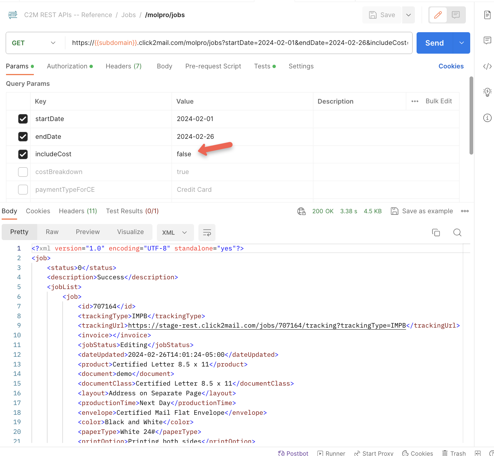Click the documentation icon in right sidebar
This screenshot has height=456, width=494.
click(x=487, y=15)
